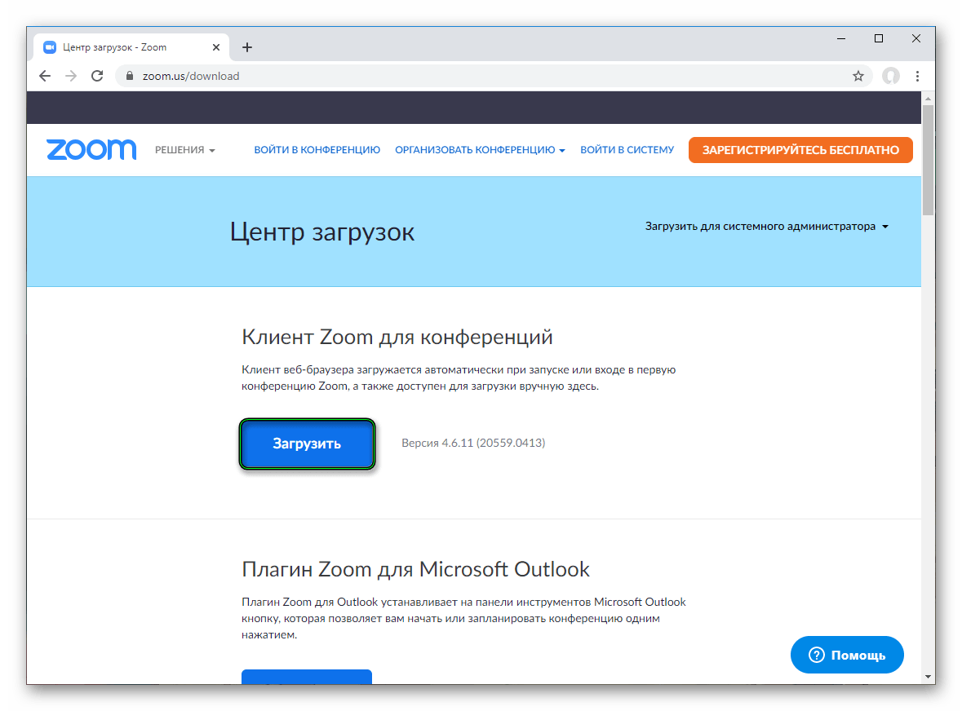Open the Chrome profile avatar icon

pos(891,76)
